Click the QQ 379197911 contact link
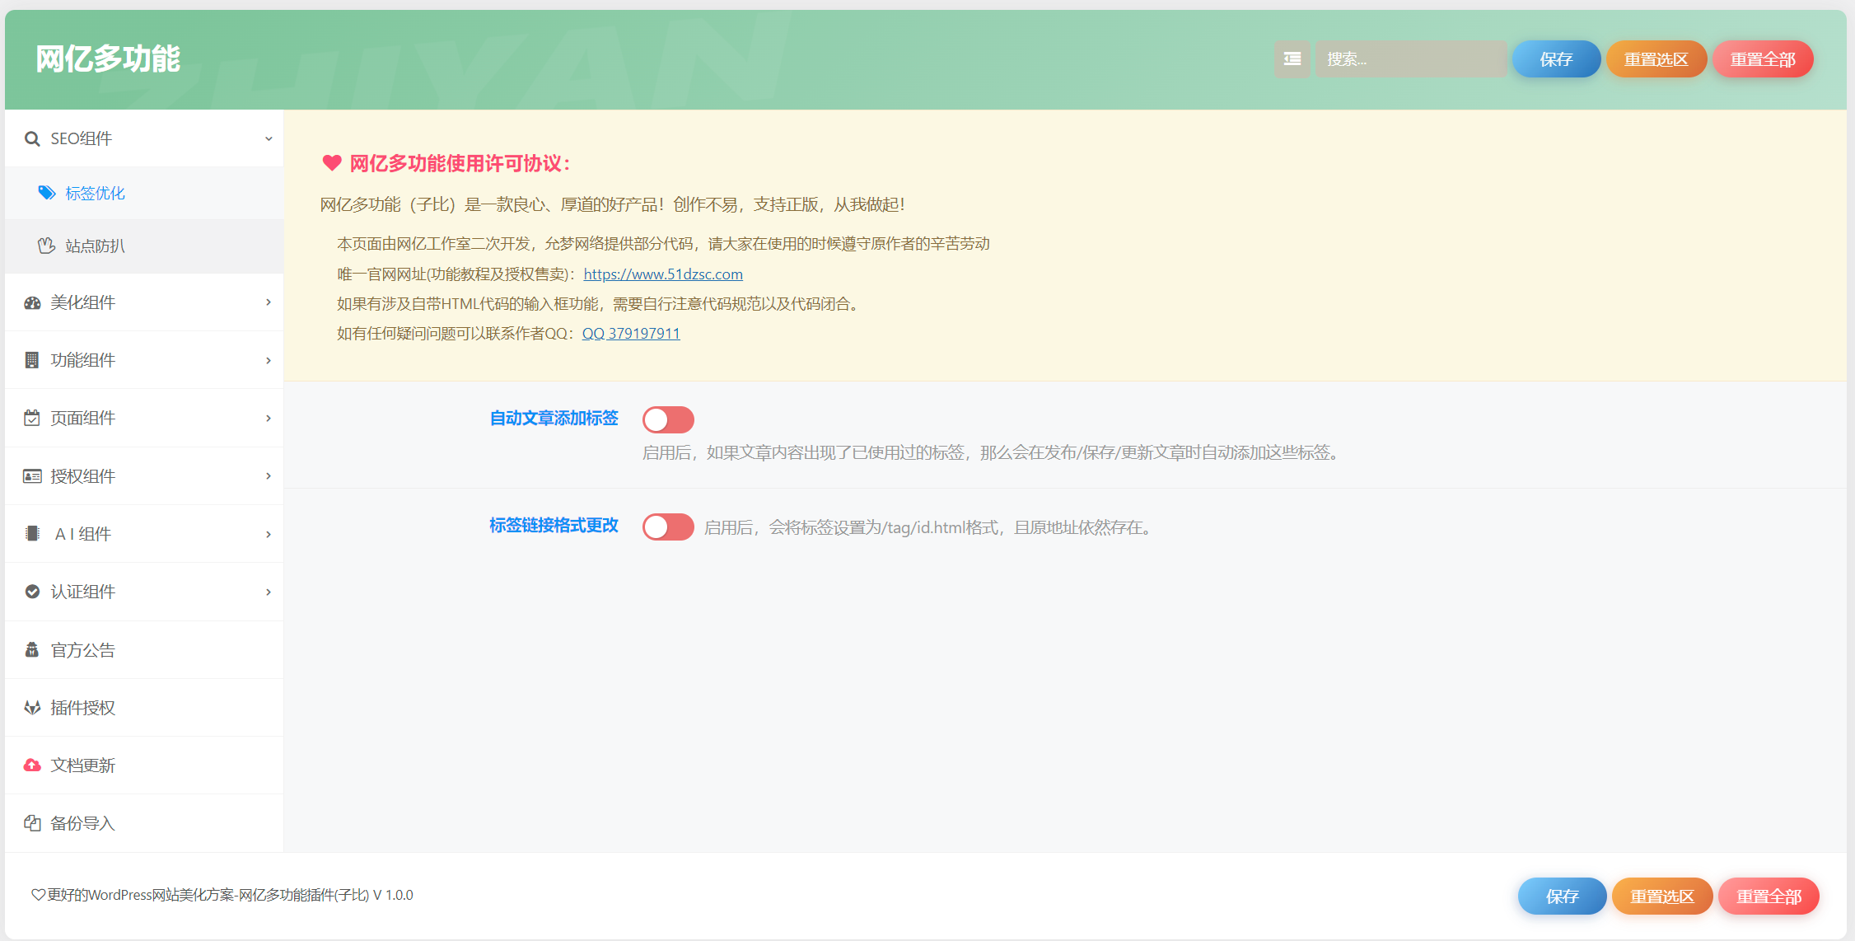This screenshot has width=1855, height=941. point(631,333)
